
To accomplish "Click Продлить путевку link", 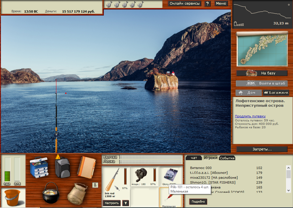I will (250, 116).
